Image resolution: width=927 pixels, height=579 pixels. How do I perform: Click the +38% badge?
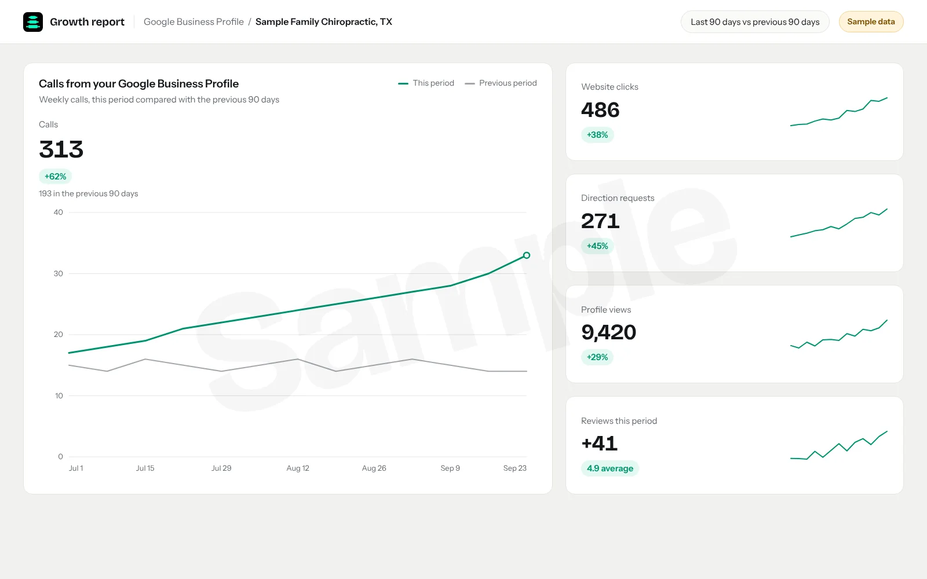click(597, 135)
